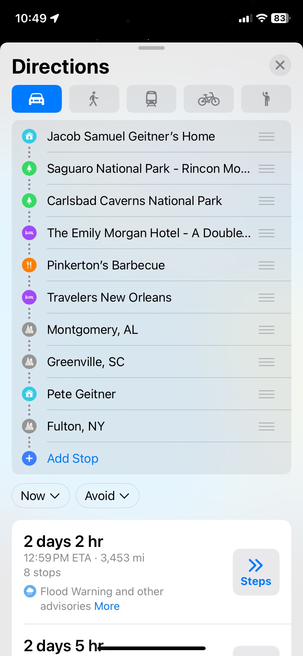303x656 pixels.
Task: Tap the Pete Geitner stop row
Action: (151, 394)
